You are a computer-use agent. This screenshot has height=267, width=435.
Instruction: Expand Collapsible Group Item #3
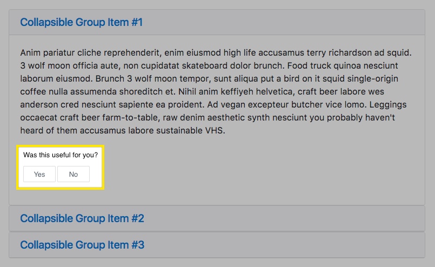pyautogui.click(x=82, y=245)
